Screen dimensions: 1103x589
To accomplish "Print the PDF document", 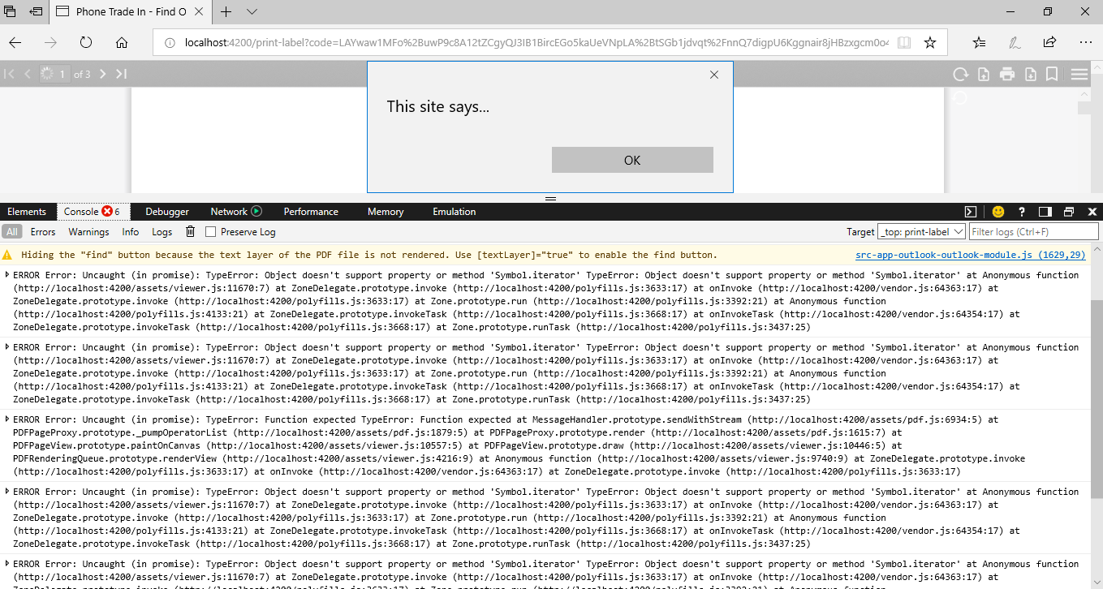I will click(x=1006, y=73).
